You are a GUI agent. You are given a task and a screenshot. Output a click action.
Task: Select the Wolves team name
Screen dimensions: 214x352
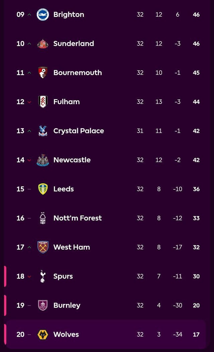pyautogui.click(x=66, y=334)
